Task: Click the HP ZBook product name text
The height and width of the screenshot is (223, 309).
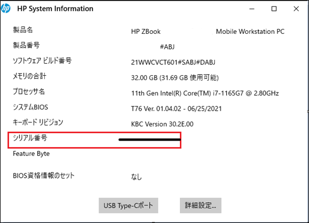Action: [146, 32]
